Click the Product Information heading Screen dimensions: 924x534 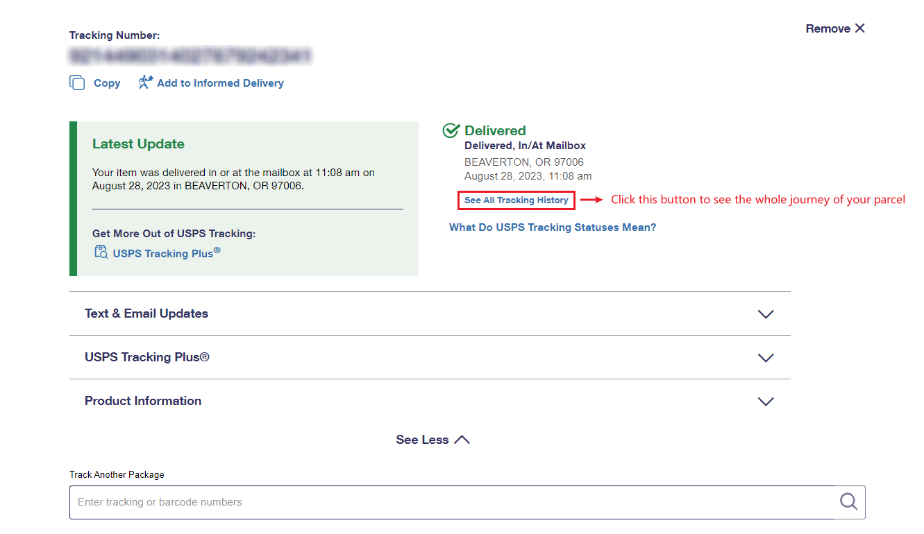click(x=143, y=401)
